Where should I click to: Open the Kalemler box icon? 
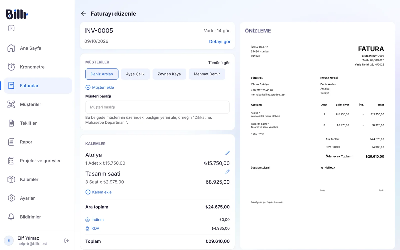tap(11, 179)
